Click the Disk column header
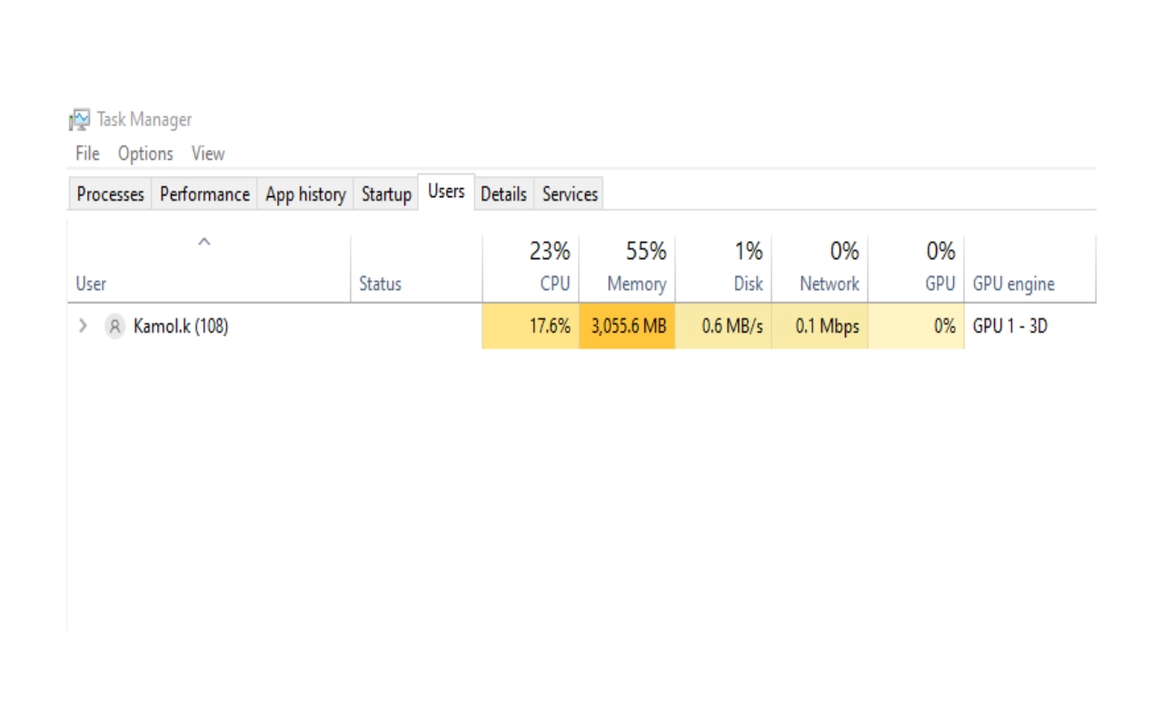This screenshot has height=727, width=1163. click(723, 267)
